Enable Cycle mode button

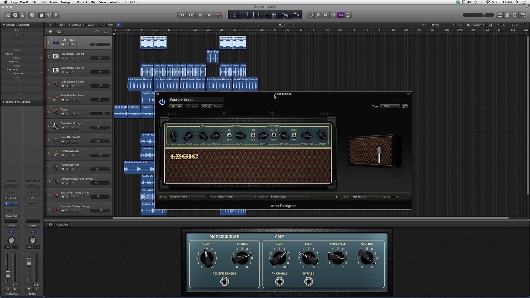coord(311,15)
